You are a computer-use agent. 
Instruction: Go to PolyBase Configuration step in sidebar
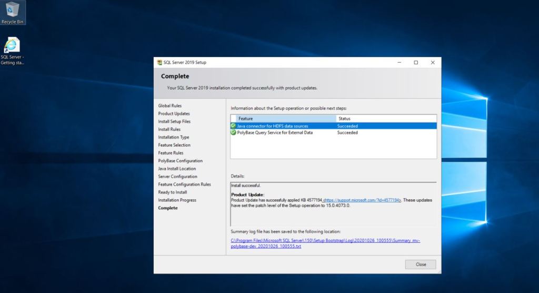(180, 161)
